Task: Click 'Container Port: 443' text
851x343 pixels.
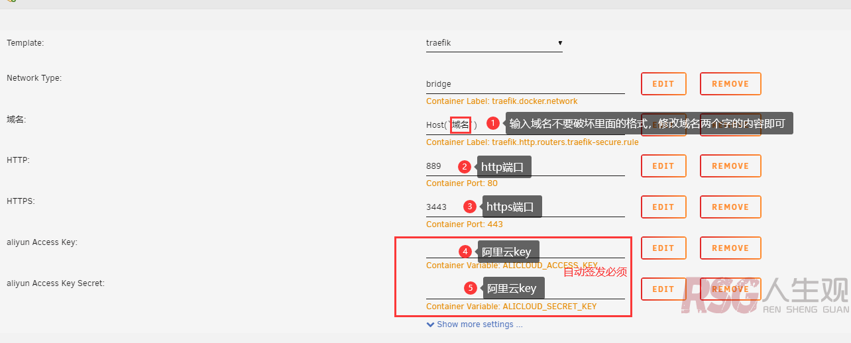Action: 465,224
